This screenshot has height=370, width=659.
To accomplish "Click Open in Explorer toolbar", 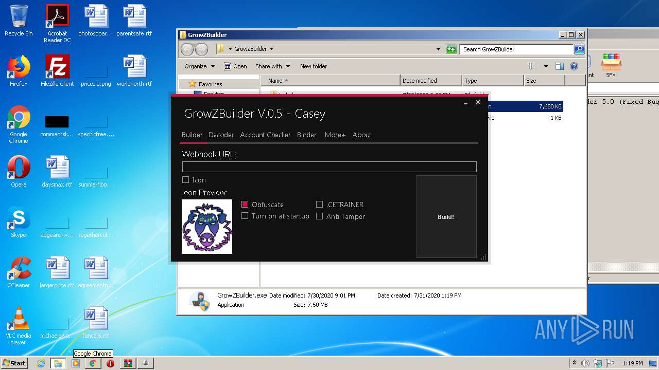I will (235, 66).
